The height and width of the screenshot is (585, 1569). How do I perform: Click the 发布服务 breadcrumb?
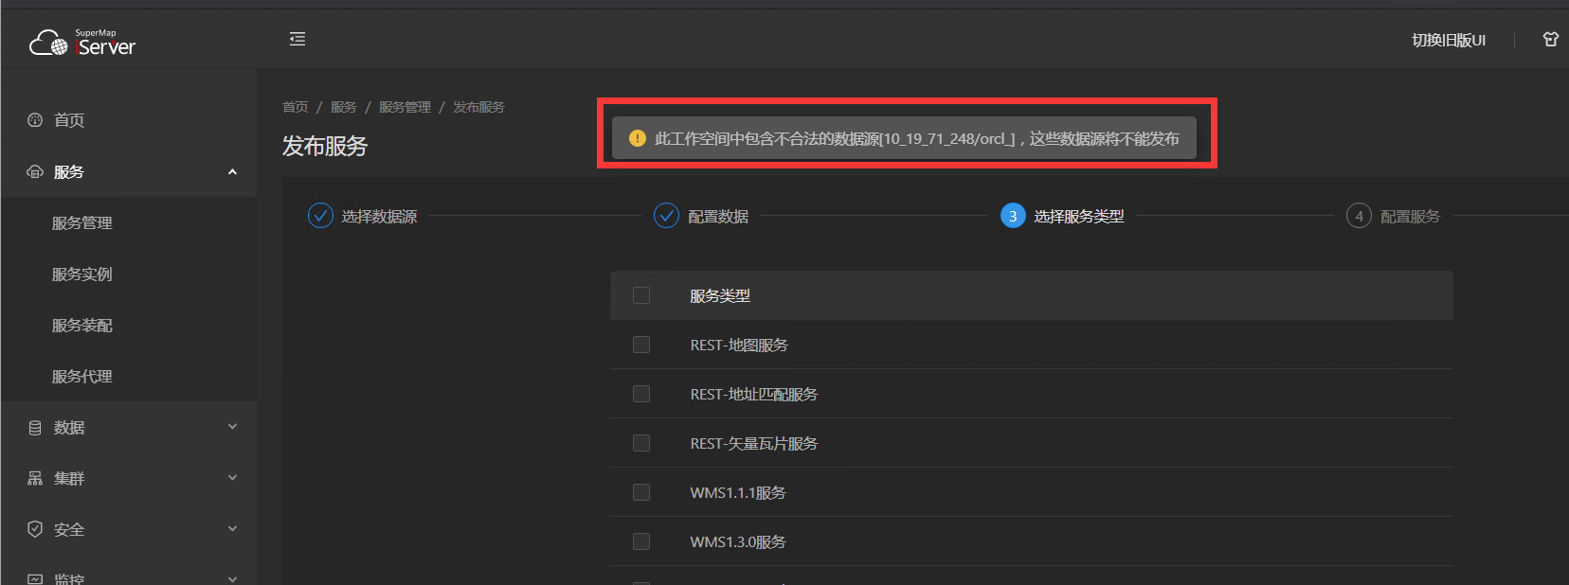pos(478,107)
